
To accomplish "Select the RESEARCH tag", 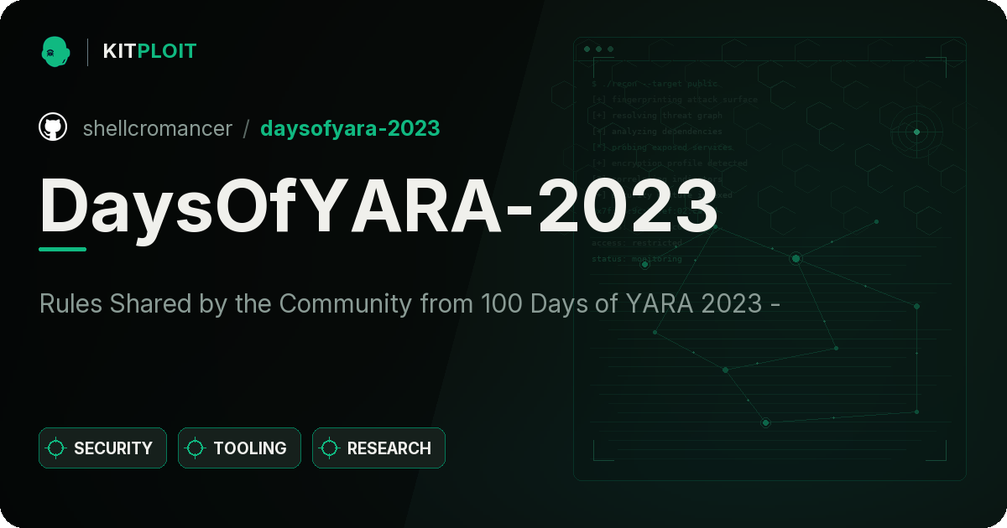I will point(378,448).
